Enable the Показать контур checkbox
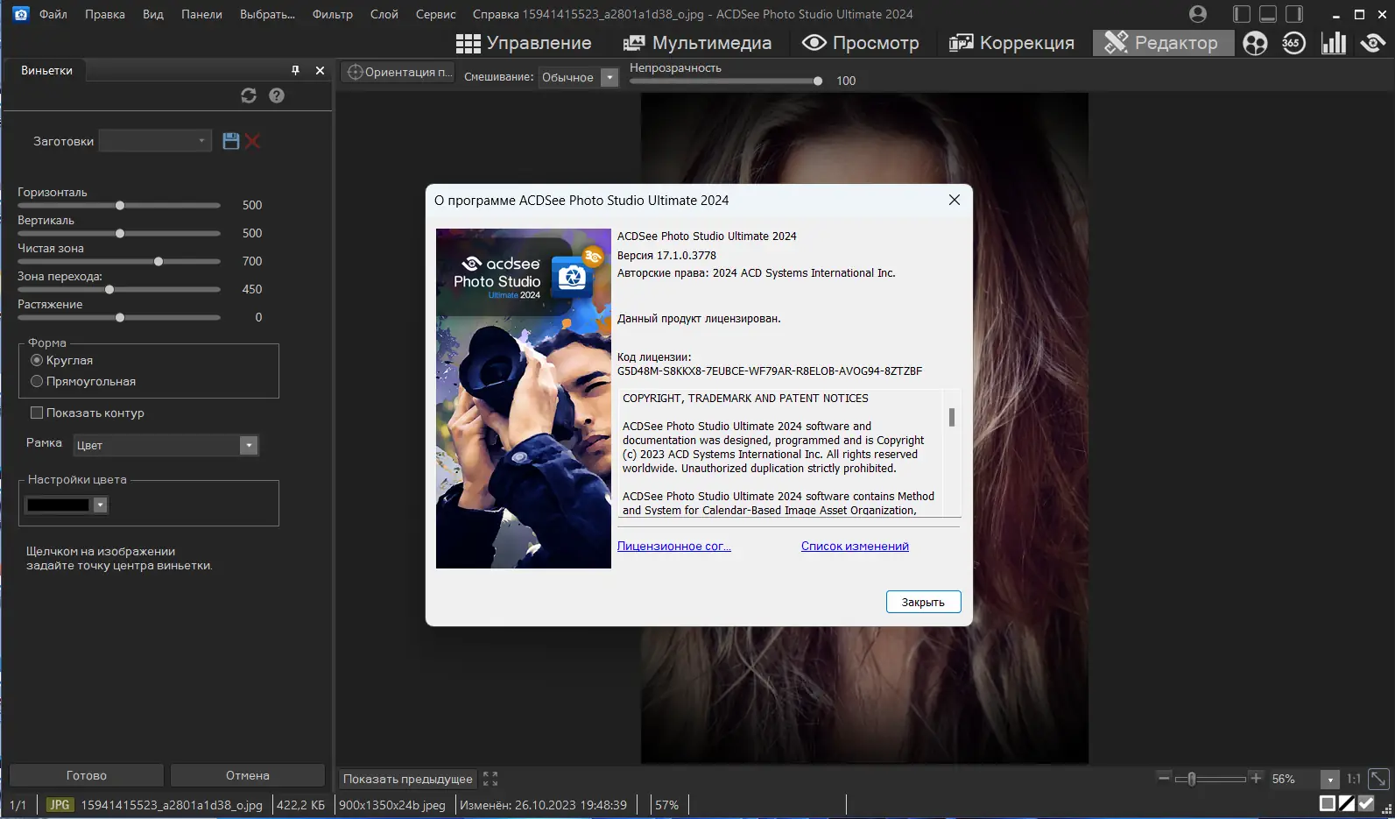Screen dimensions: 1395x819 click(37, 413)
